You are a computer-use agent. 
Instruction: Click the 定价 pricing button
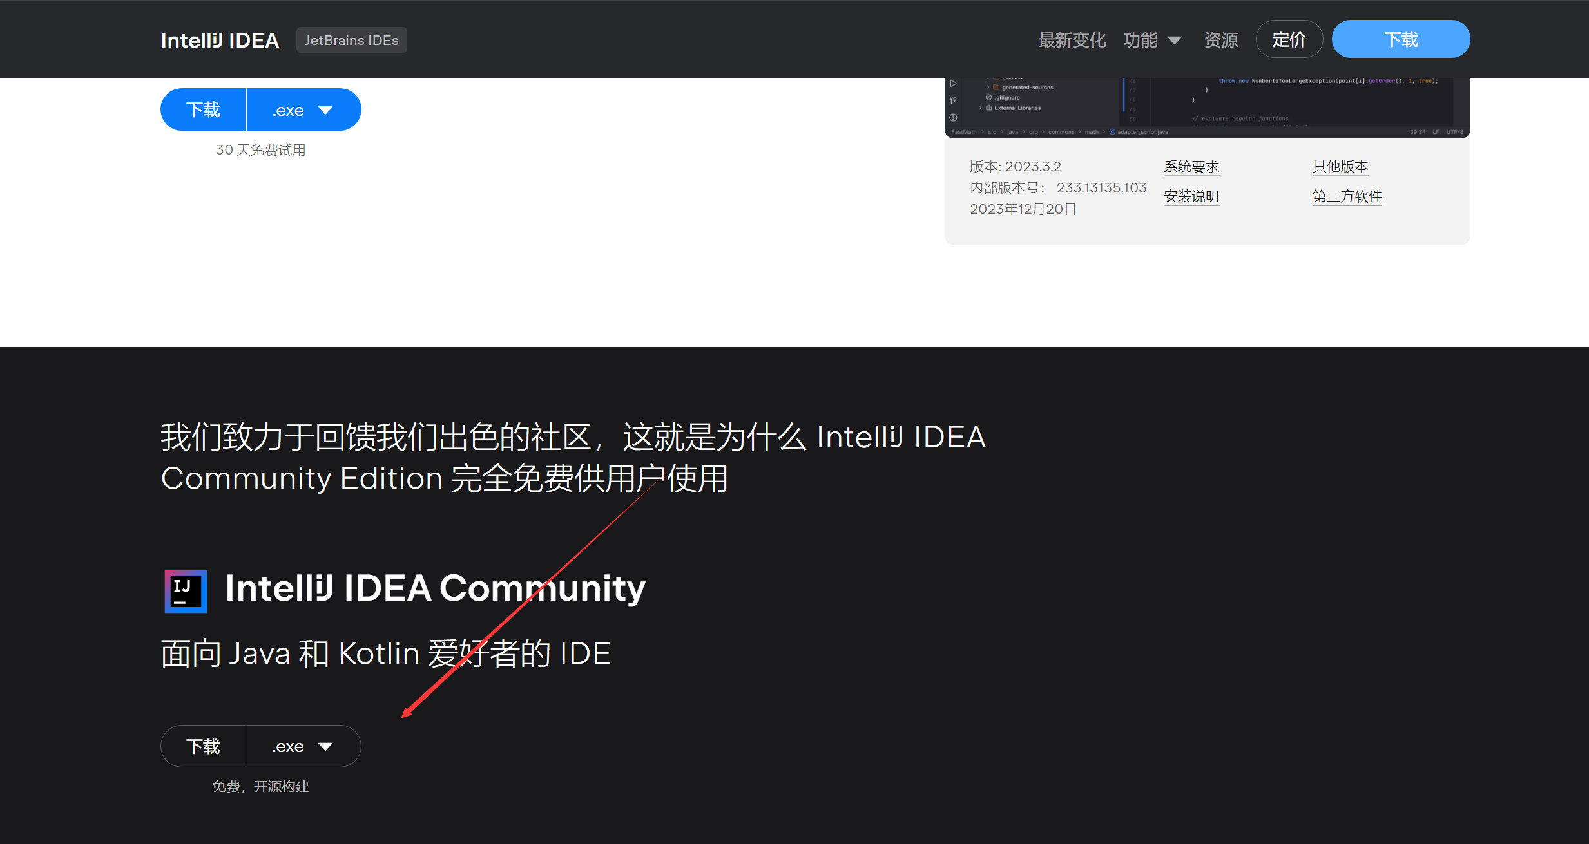(1289, 39)
